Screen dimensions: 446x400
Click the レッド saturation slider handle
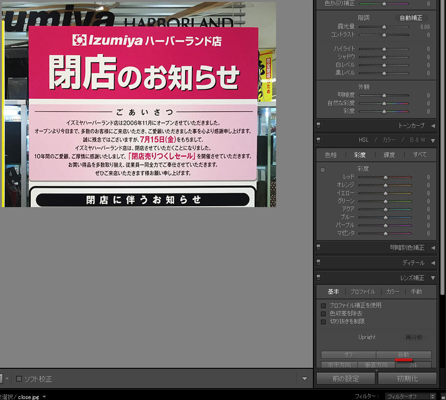coord(385,177)
